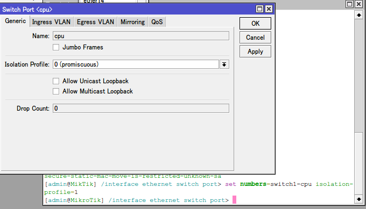Select 'numbers' text in terminal command
Viewport: 366px width, 209px height.
pyautogui.click(x=254, y=184)
